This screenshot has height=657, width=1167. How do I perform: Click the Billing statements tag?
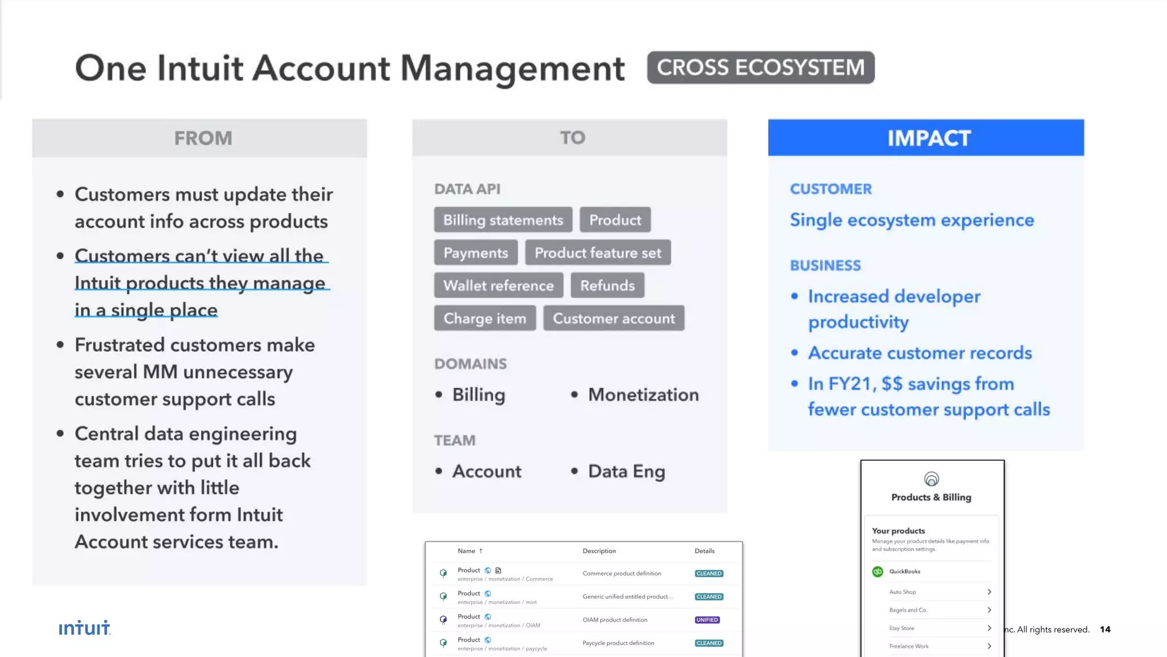[x=503, y=220]
